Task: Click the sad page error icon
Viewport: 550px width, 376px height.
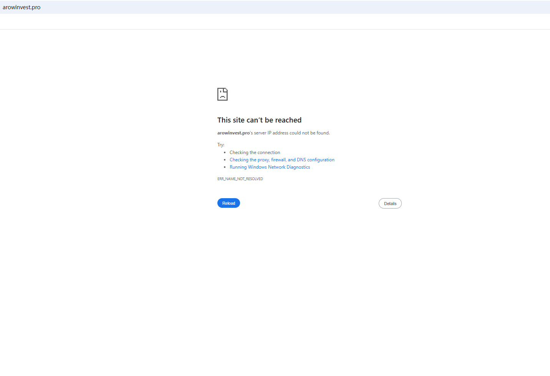Action: coord(222,94)
